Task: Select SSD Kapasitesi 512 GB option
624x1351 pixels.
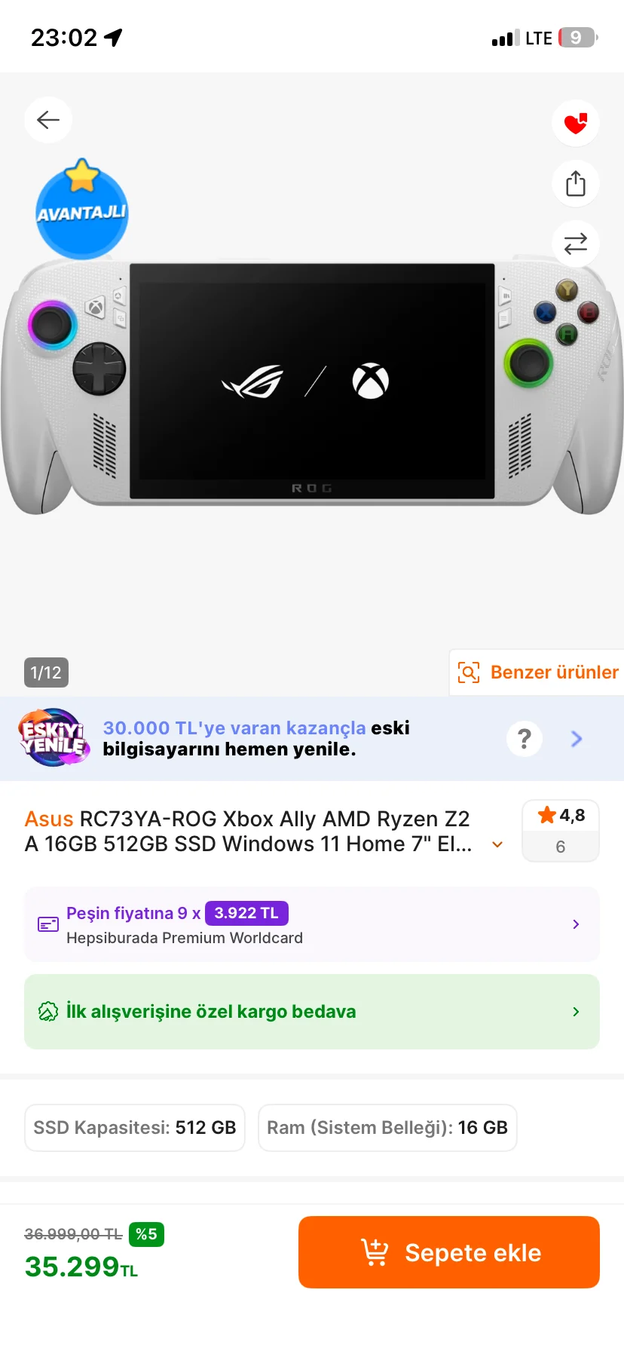Action: coord(135,1128)
